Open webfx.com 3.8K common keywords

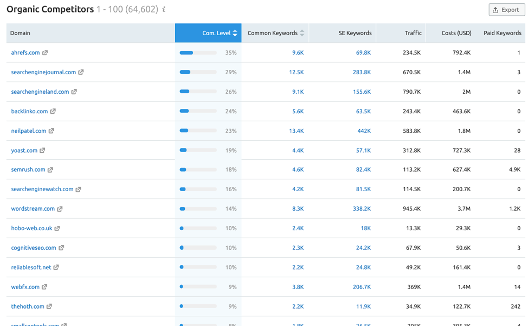[298, 286]
